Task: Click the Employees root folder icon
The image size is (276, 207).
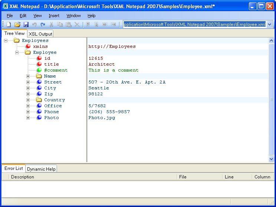Action: tap(17, 40)
